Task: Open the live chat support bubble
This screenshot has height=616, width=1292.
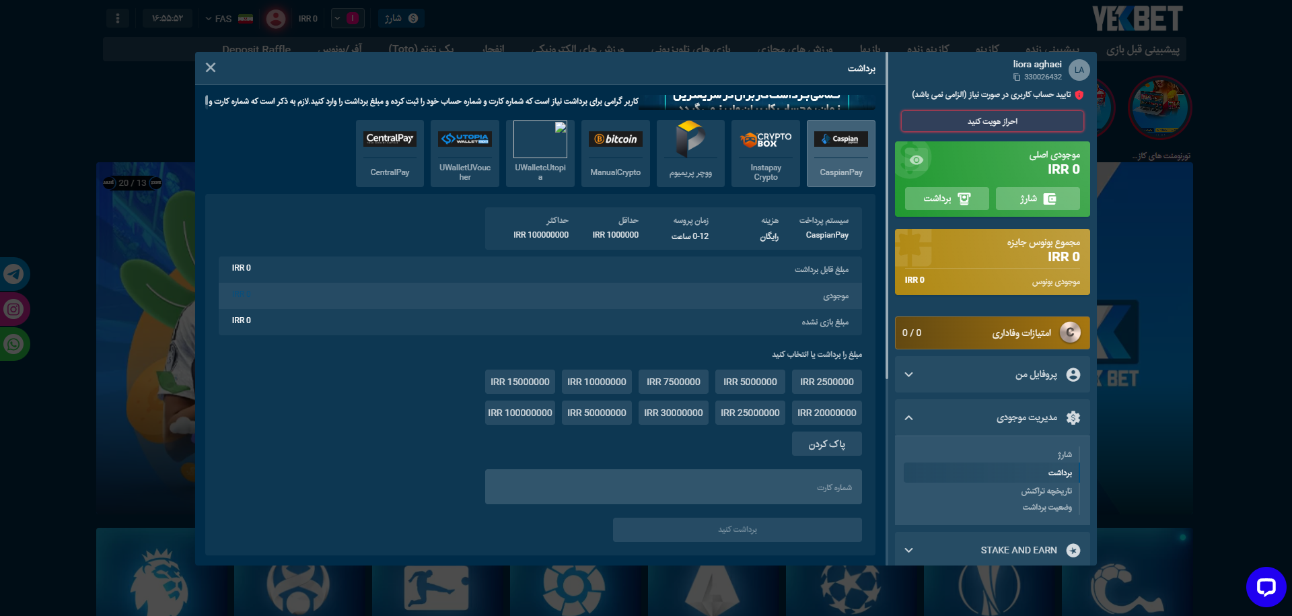Action: [1266, 587]
